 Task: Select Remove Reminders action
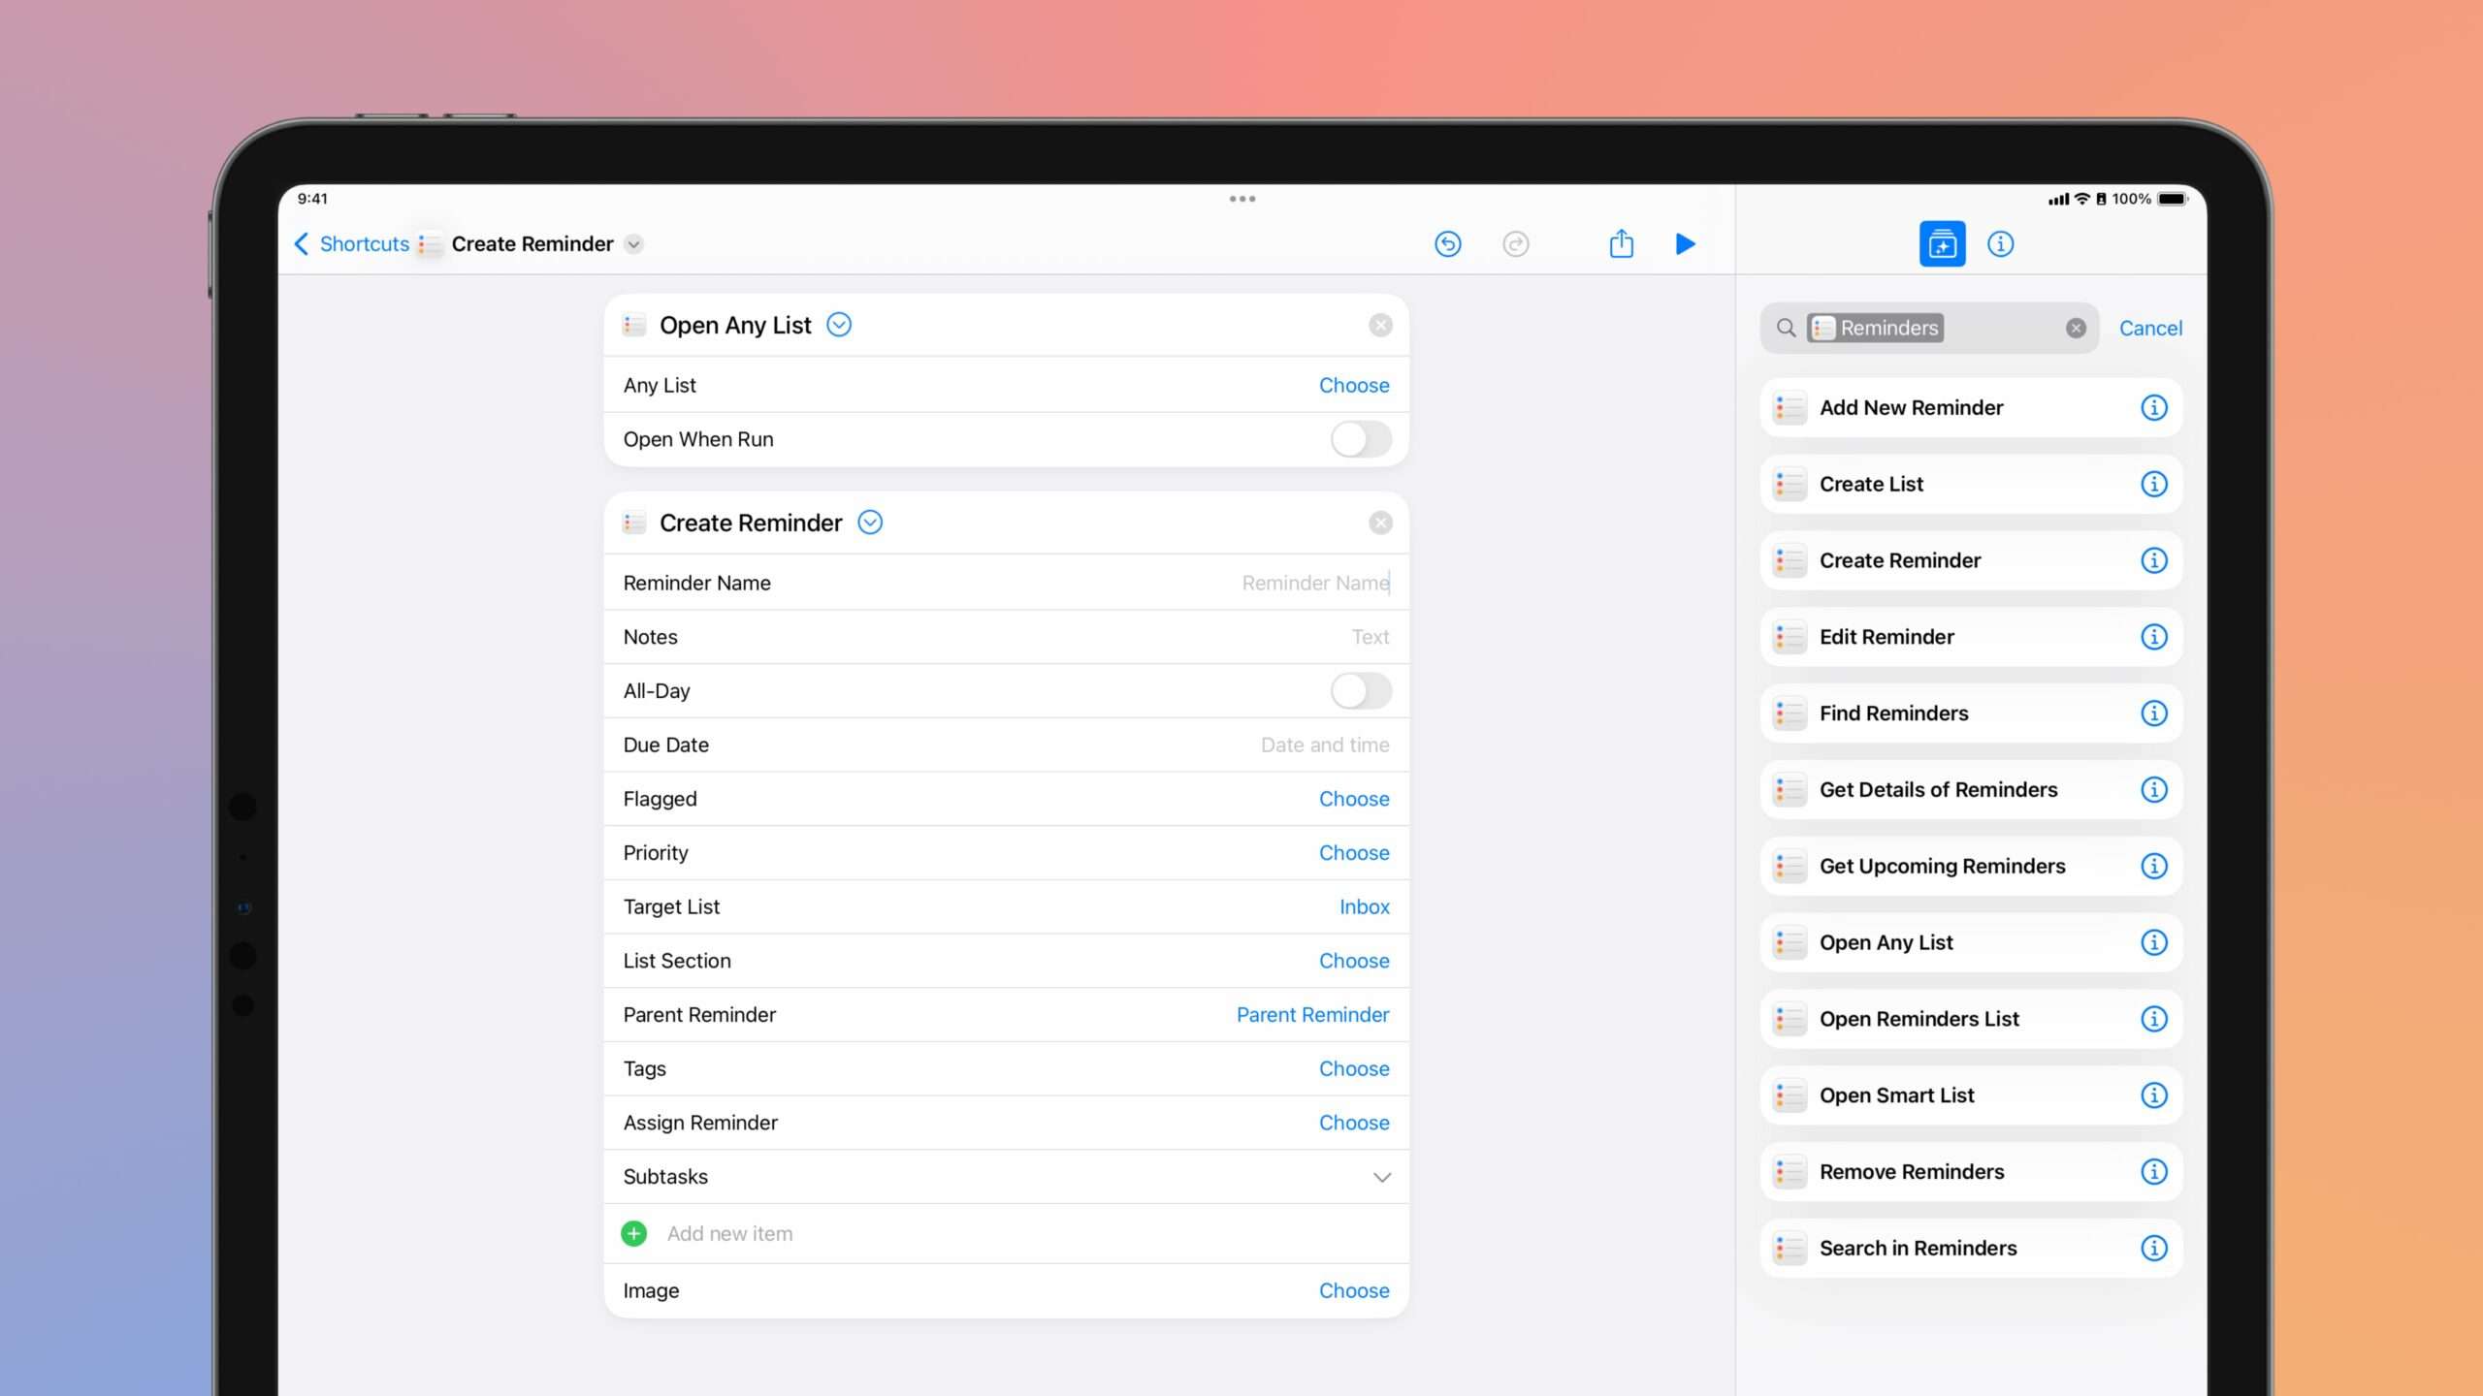(x=1971, y=1172)
